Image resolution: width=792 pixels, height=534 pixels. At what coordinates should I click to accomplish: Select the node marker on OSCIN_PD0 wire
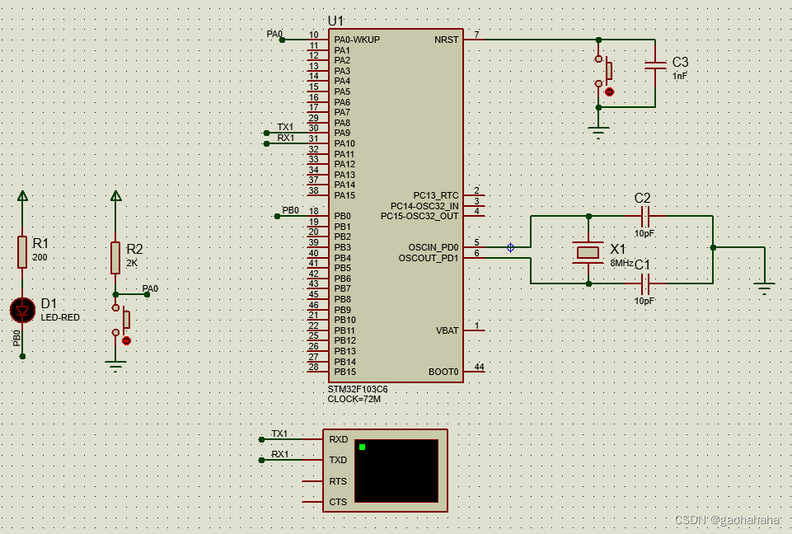[x=510, y=246]
